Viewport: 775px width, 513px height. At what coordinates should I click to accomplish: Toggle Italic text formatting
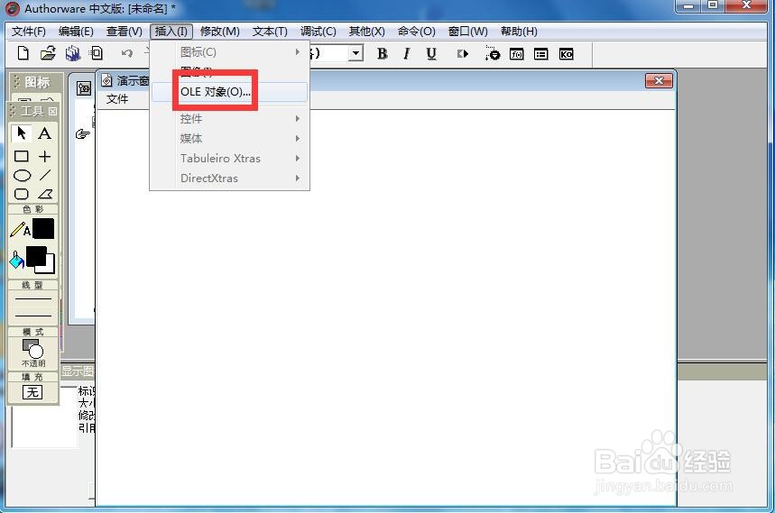tap(407, 54)
